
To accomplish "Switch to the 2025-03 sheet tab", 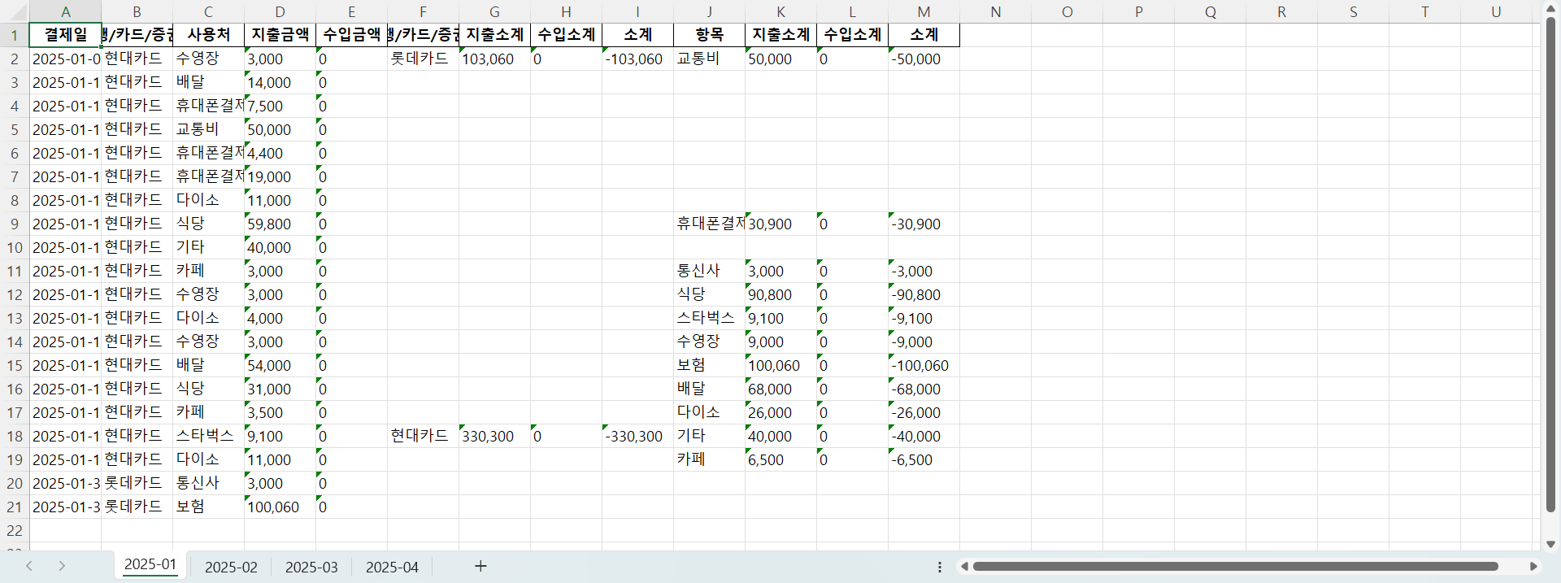I will [311, 567].
